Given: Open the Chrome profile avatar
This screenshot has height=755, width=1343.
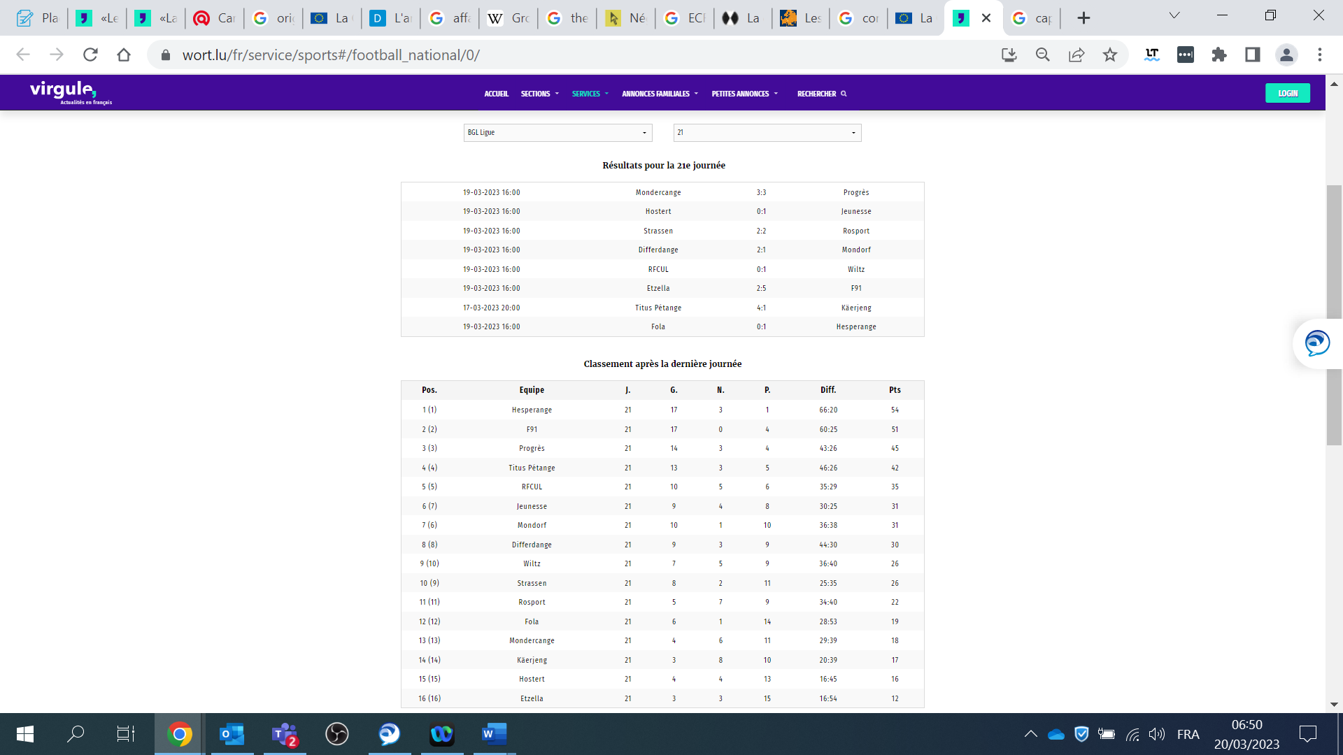Looking at the screenshot, I should 1286,55.
